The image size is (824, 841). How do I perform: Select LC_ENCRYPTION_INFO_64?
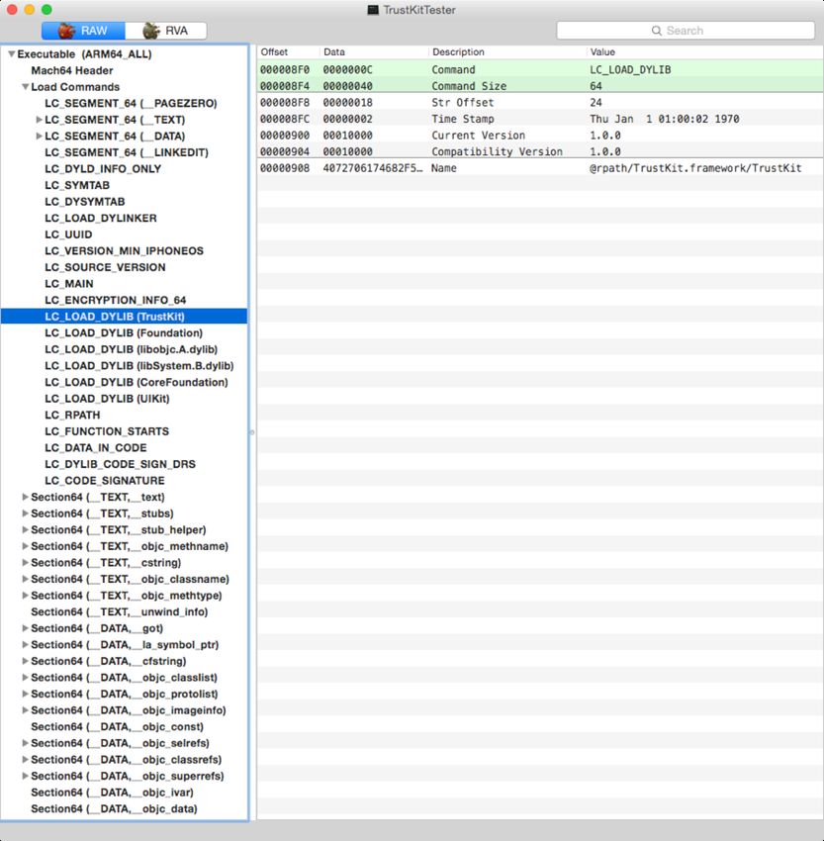point(116,301)
